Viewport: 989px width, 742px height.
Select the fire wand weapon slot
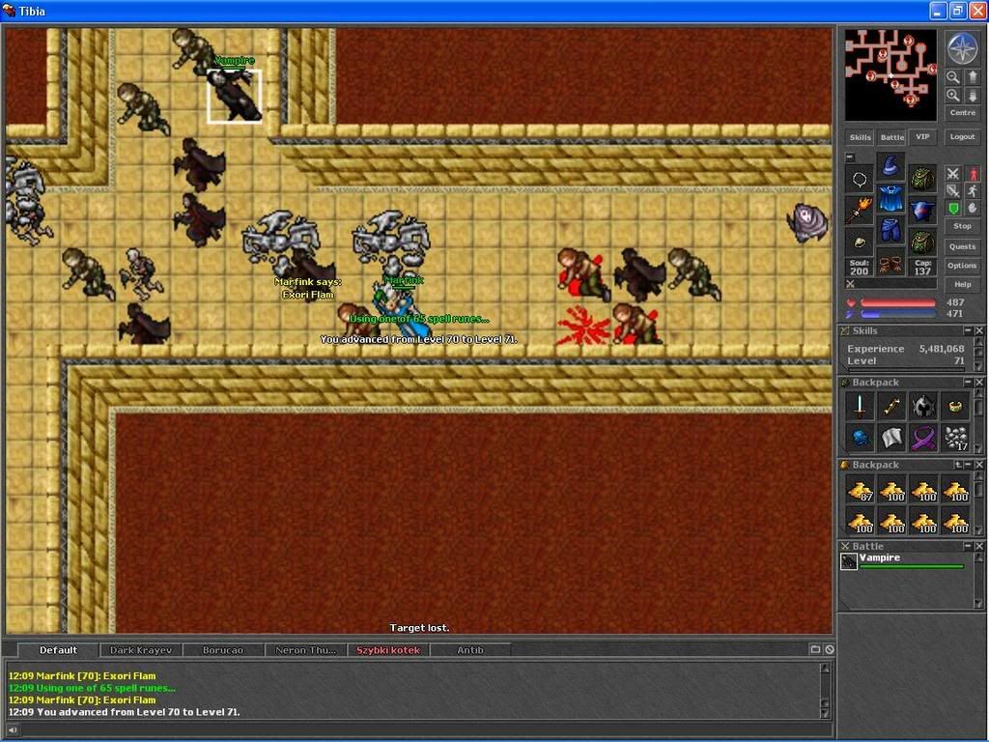(859, 211)
